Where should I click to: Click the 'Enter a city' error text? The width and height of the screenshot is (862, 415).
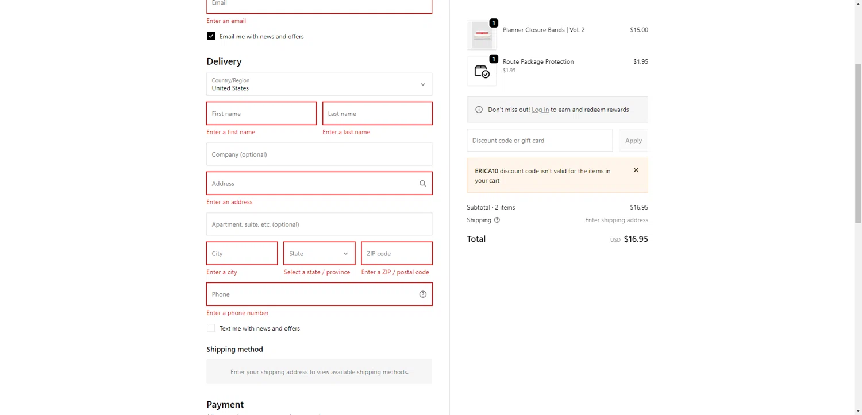pos(222,272)
